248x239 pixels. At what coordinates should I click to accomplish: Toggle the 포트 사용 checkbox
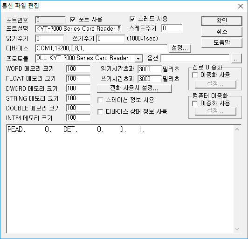(x=73, y=20)
